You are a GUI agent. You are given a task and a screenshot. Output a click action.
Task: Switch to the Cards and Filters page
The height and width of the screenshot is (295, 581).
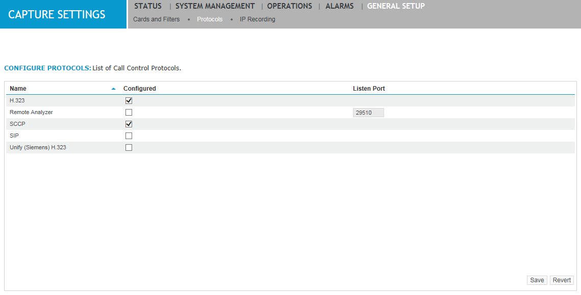point(156,19)
